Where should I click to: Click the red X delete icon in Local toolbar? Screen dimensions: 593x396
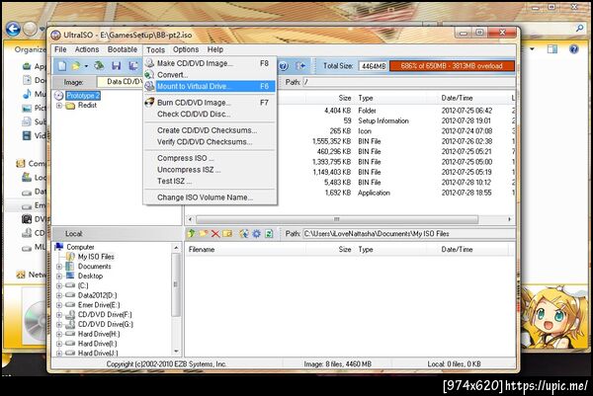coord(215,233)
